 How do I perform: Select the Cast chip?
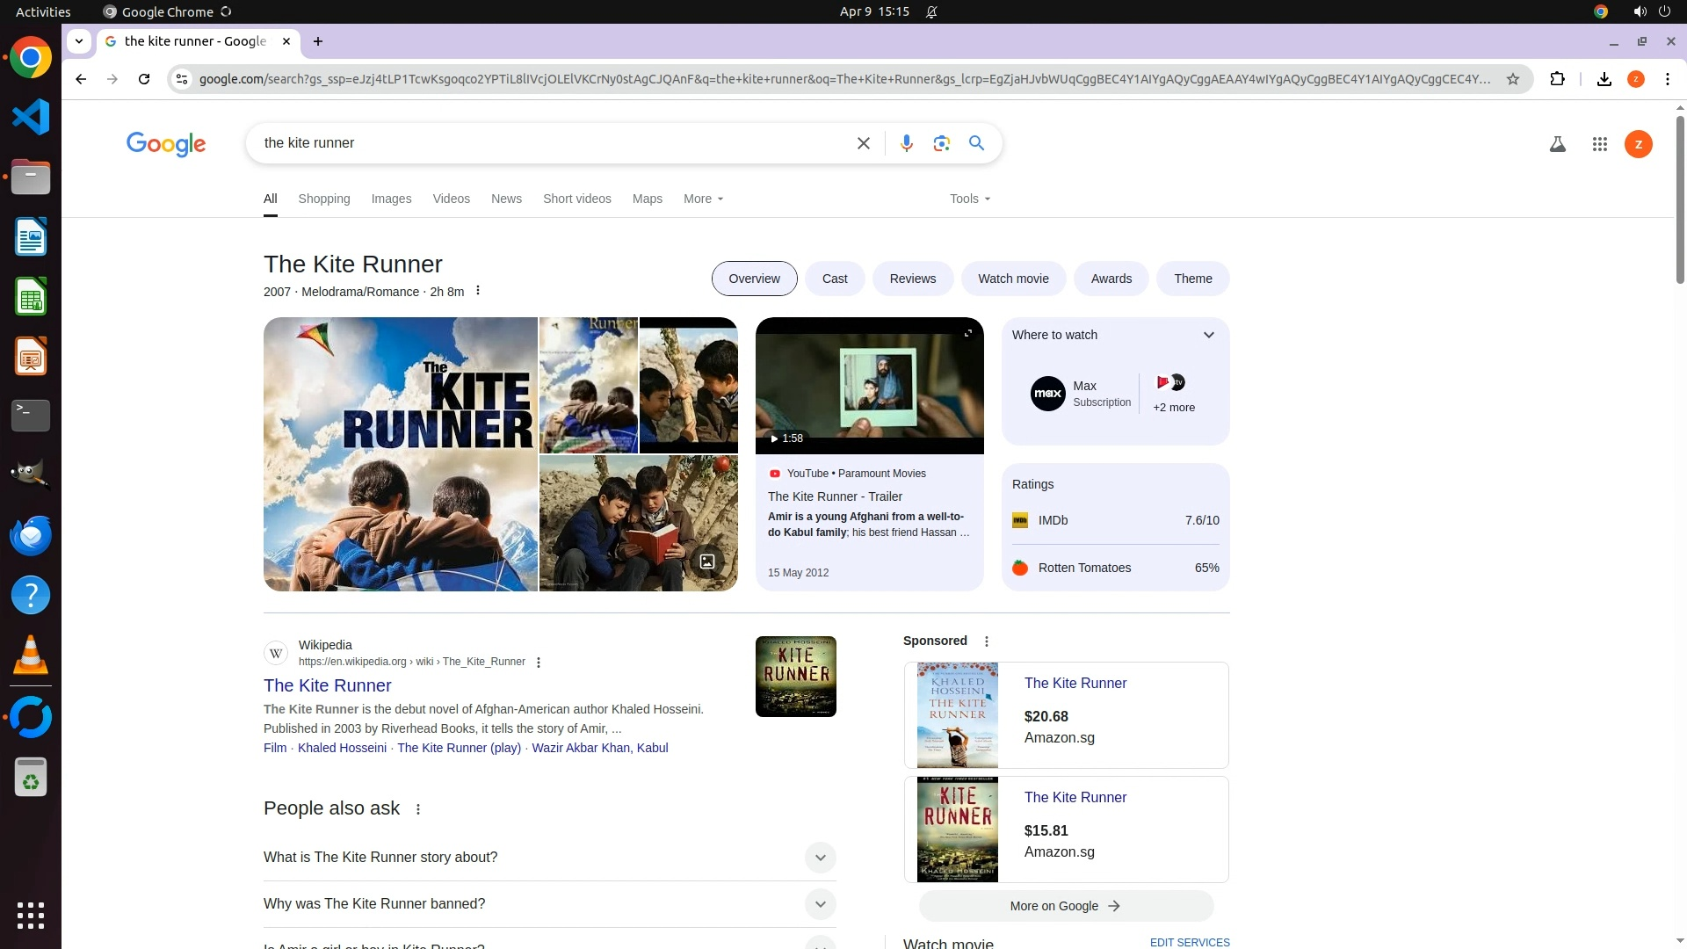click(x=834, y=279)
